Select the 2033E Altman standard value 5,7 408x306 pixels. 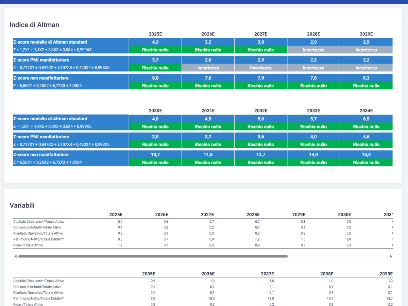click(x=313, y=119)
